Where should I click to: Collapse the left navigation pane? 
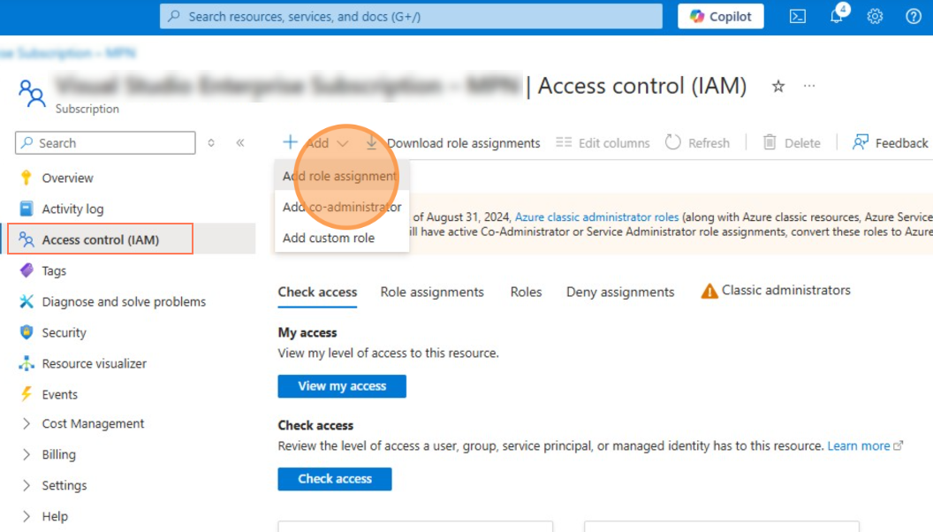click(x=240, y=143)
